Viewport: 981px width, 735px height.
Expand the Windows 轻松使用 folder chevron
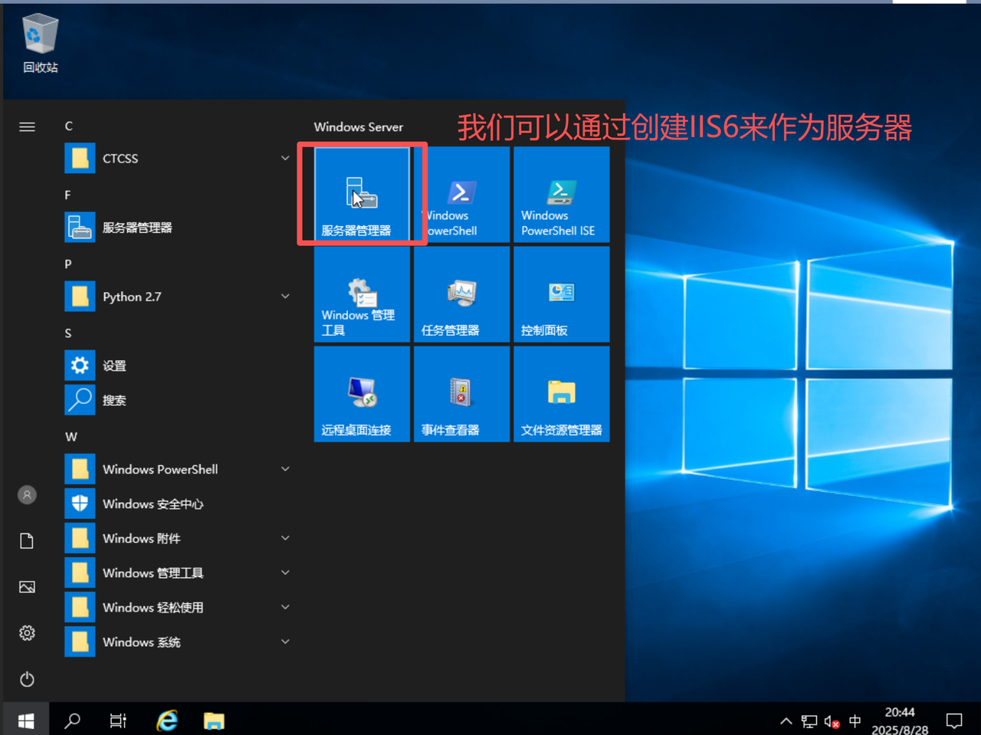[x=285, y=607]
